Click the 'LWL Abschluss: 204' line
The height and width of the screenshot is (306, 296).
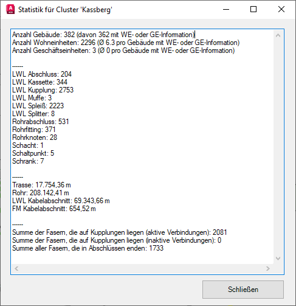pos(42,74)
